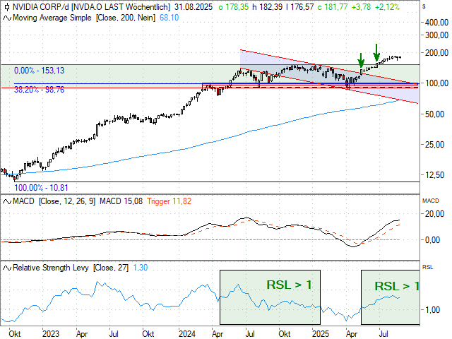Viewport: 452px width, 339px height.
Task: Click the MACD value 15,08 label
Action: point(121,201)
